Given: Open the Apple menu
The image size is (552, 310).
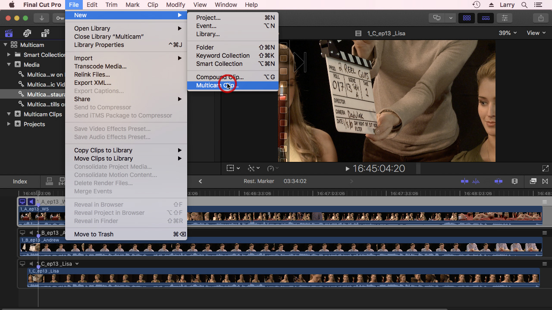Looking at the screenshot, I should coord(12,5).
